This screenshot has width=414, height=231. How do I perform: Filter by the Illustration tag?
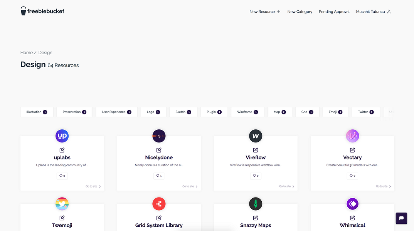37,112
